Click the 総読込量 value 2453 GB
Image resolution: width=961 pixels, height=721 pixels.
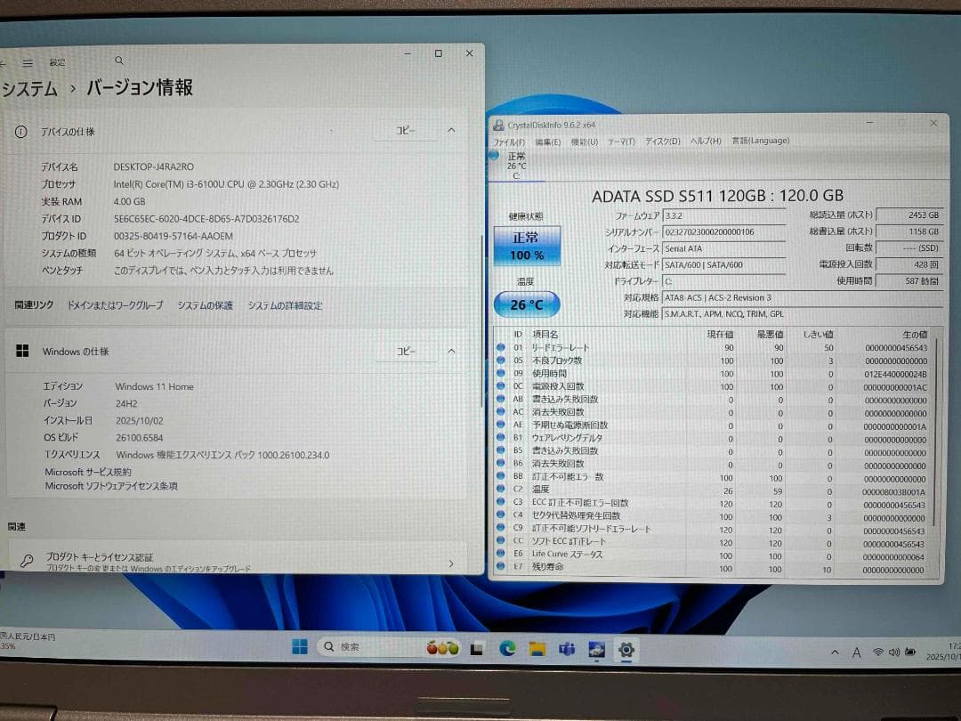tap(909, 215)
